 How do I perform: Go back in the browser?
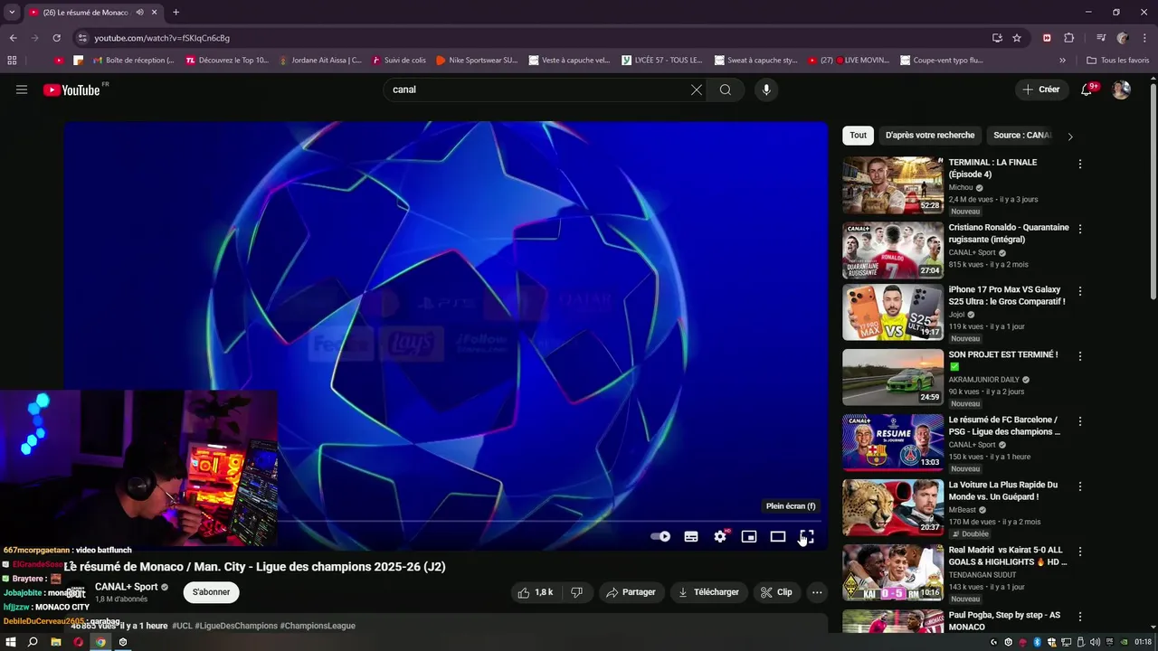13,38
